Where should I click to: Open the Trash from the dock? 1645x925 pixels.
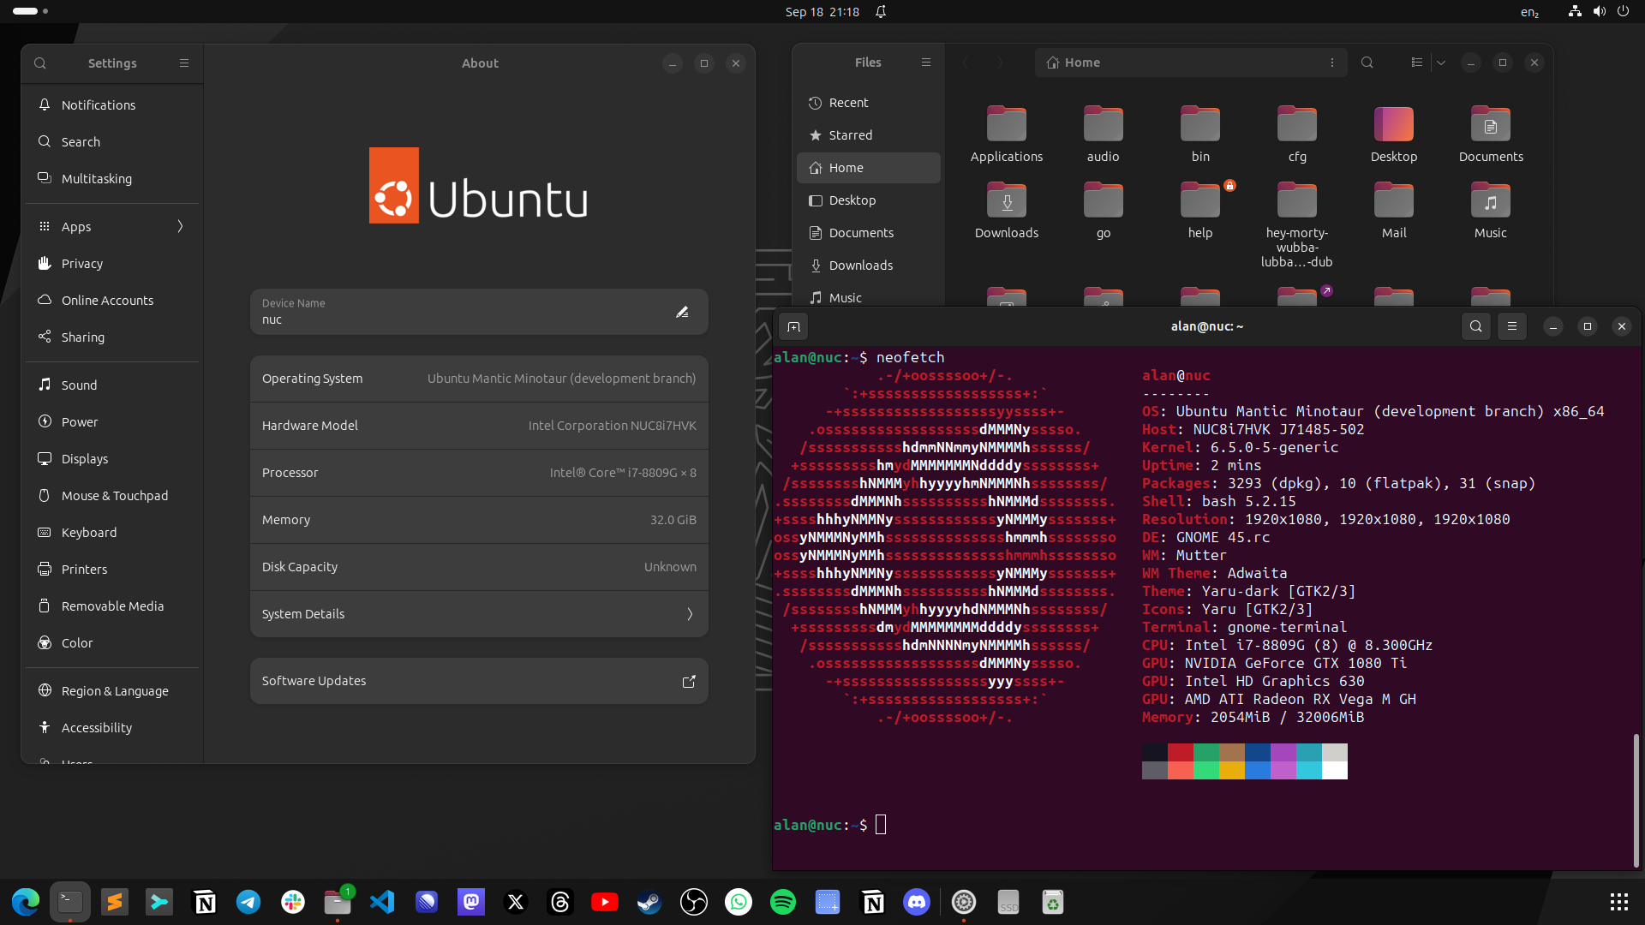(1053, 902)
